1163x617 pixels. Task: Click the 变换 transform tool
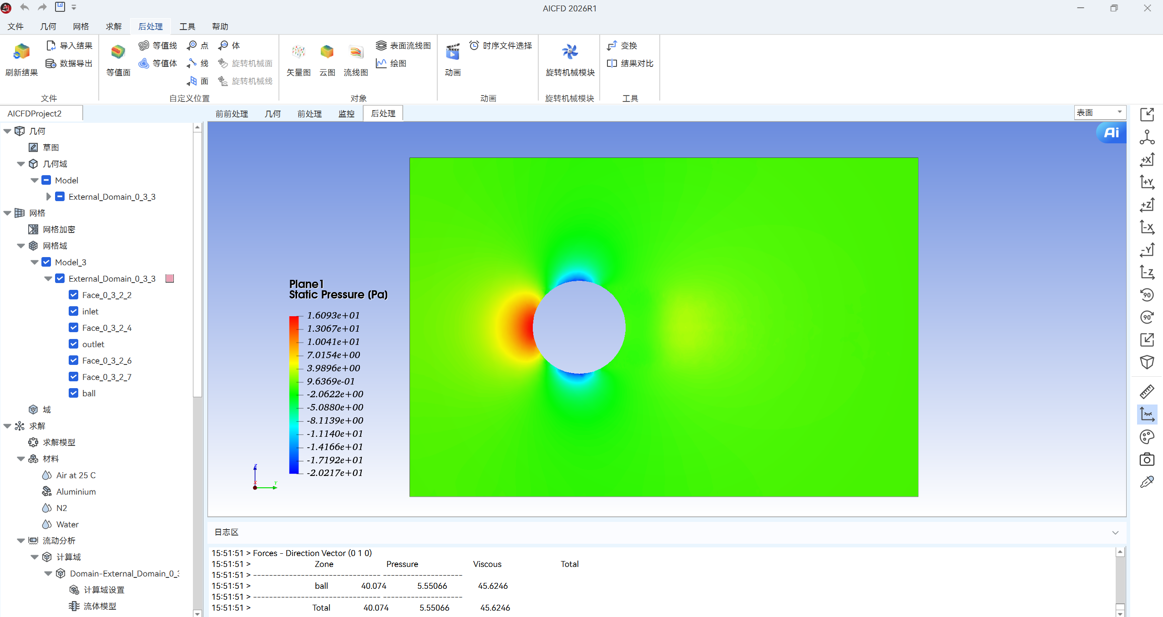point(622,46)
